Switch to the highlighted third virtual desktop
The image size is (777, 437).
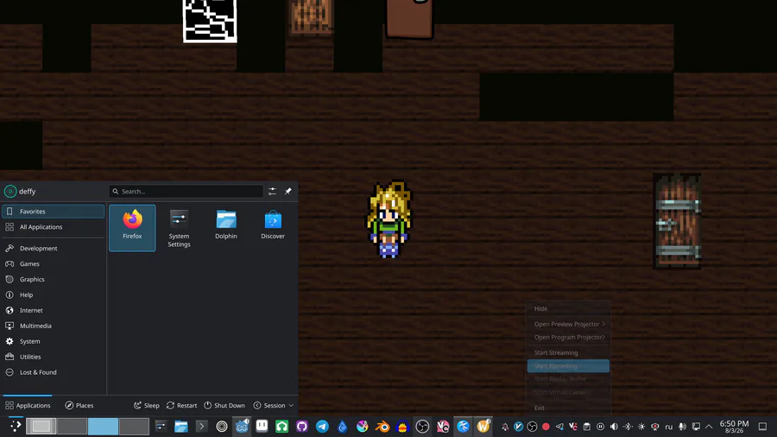(x=103, y=426)
